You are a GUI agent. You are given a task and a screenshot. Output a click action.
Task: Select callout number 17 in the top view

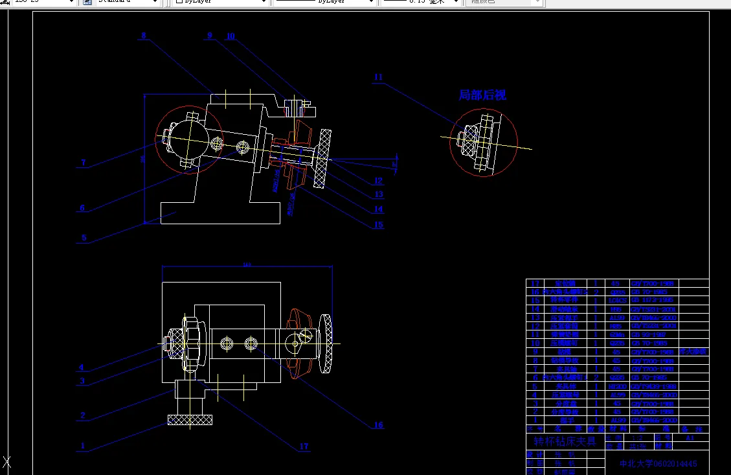click(x=304, y=446)
